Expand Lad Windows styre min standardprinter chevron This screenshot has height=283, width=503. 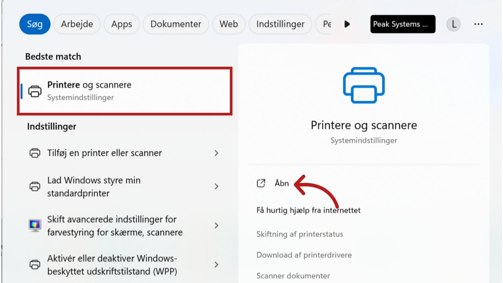coord(216,187)
